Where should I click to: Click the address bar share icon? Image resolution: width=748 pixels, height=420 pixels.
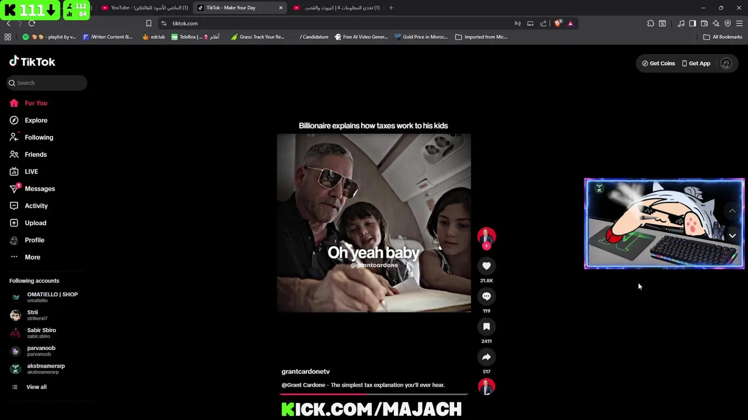click(543, 23)
